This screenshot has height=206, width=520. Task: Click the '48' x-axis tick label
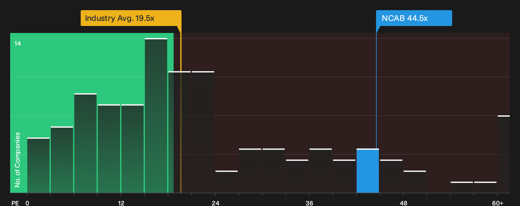(x=403, y=203)
